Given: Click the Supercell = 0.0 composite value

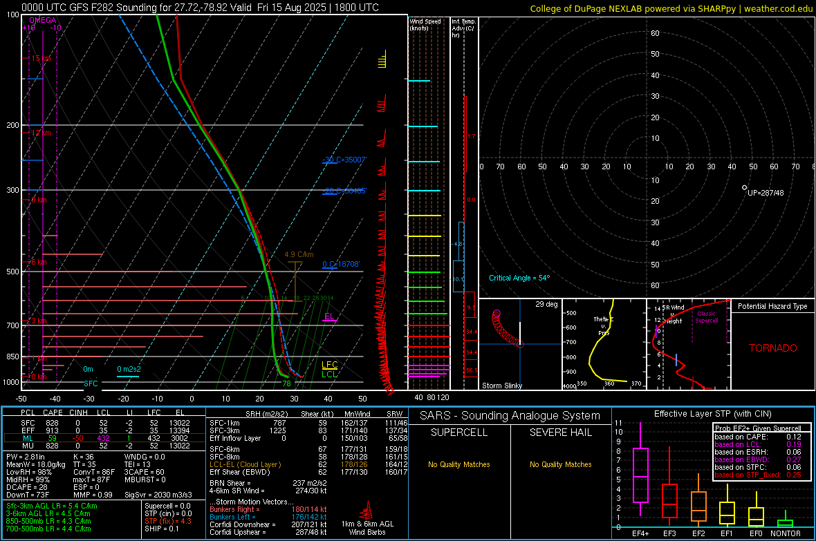Looking at the screenshot, I should [167, 506].
